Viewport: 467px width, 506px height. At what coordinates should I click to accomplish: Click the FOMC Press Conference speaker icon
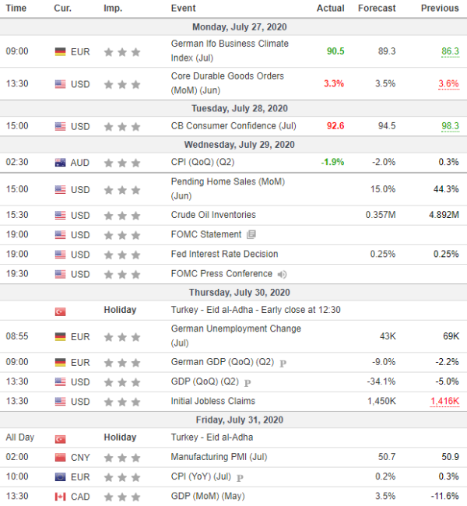tap(282, 274)
